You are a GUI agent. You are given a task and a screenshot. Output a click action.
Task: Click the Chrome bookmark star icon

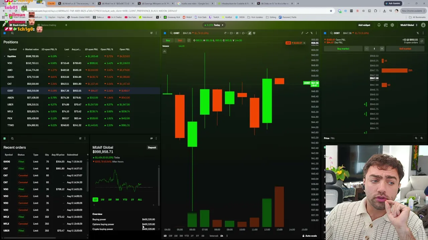pyautogui.click(x=331, y=11)
